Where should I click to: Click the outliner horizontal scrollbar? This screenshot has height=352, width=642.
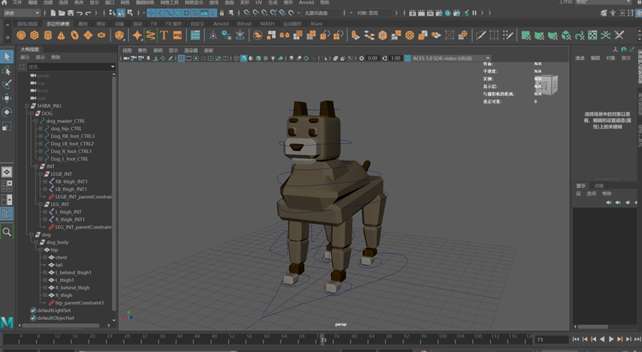click(x=61, y=326)
